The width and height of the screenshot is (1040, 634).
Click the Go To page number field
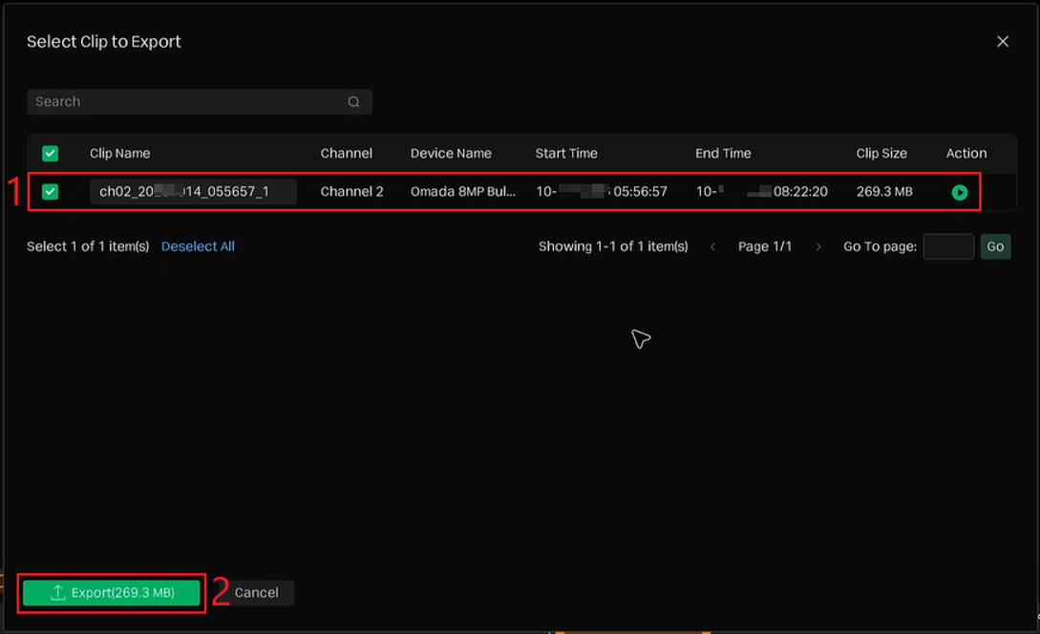pyautogui.click(x=947, y=246)
